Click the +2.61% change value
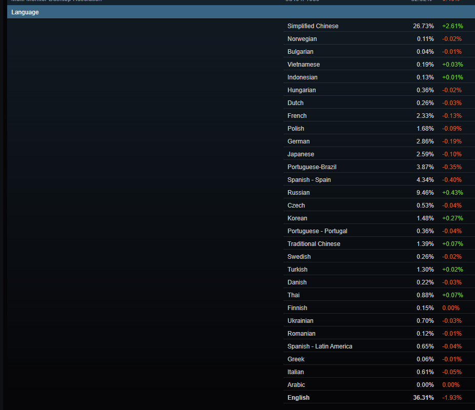Screen dimensions: 475x410 pos(452,26)
